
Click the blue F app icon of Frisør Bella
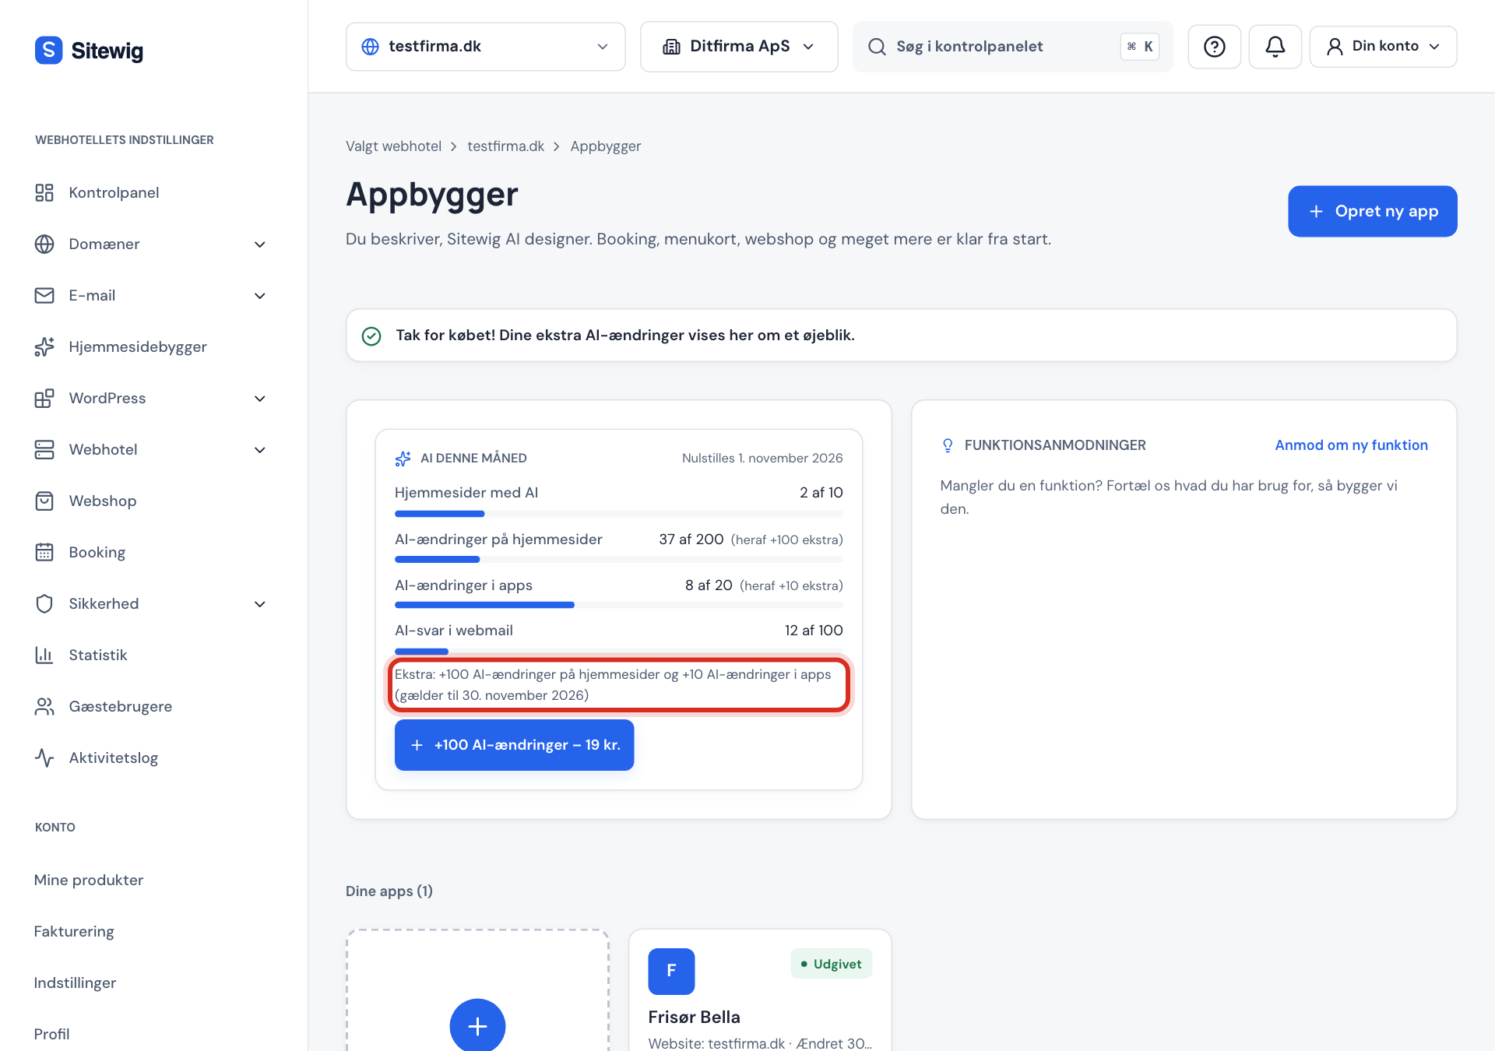(671, 971)
